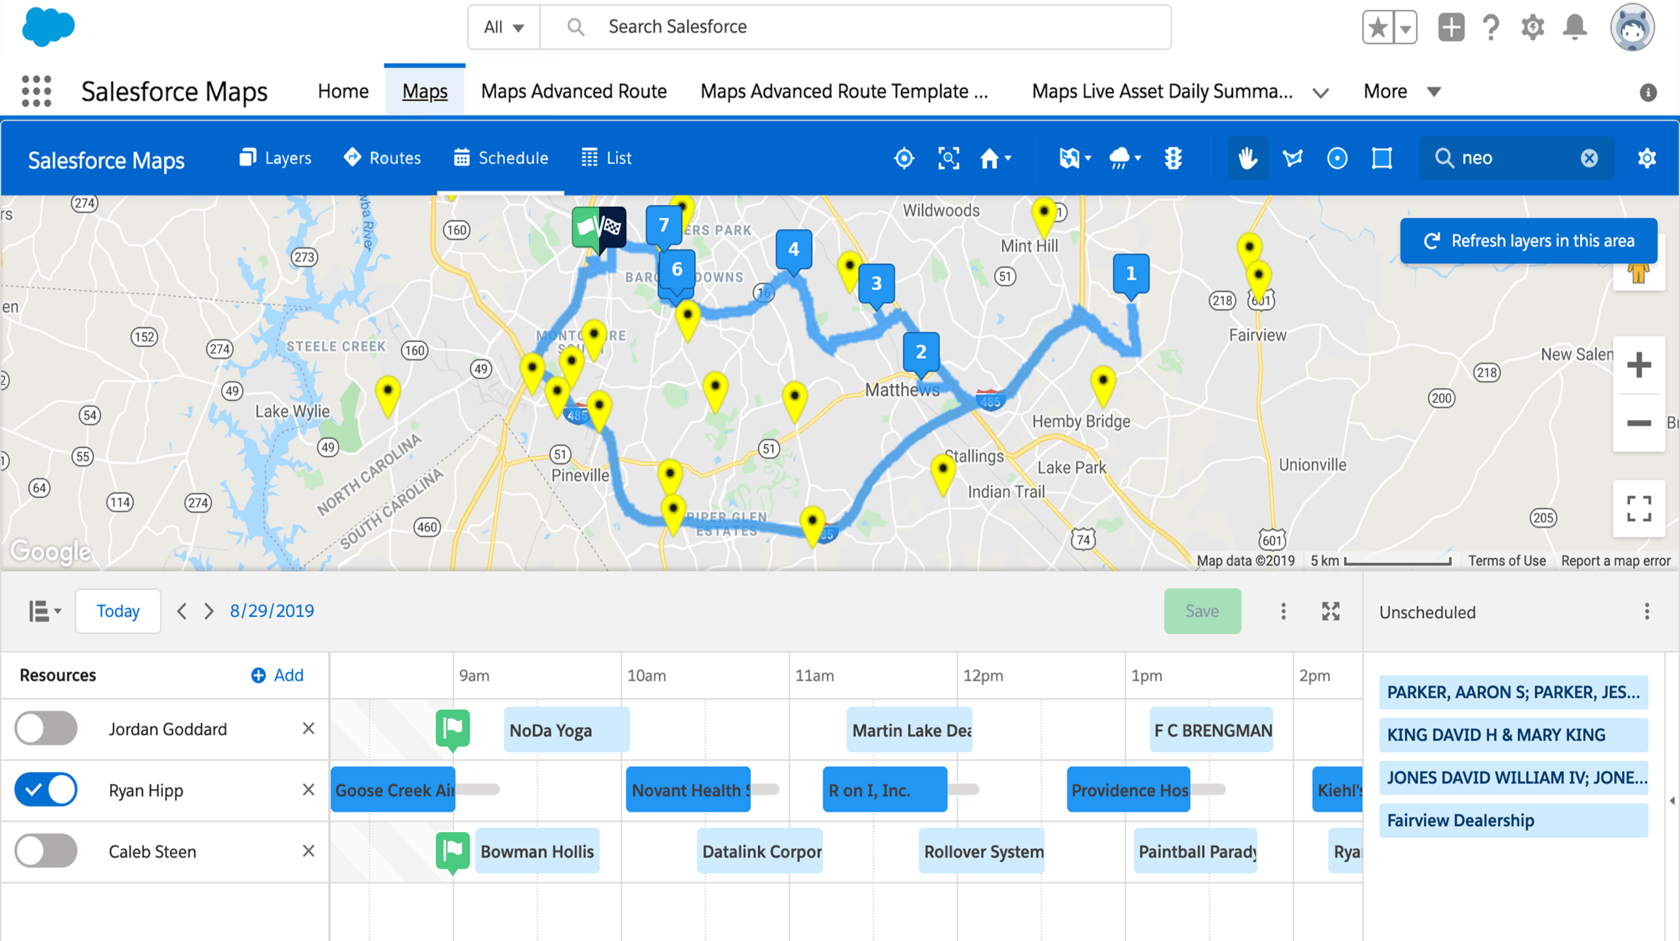Open the map type dropdown

[1075, 158]
